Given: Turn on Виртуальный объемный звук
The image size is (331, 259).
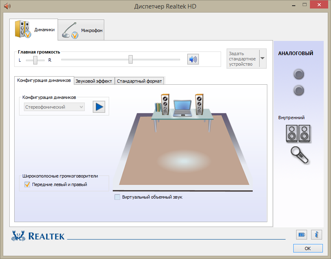Looking at the screenshot, I should pyautogui.click(x=116, y=197).
